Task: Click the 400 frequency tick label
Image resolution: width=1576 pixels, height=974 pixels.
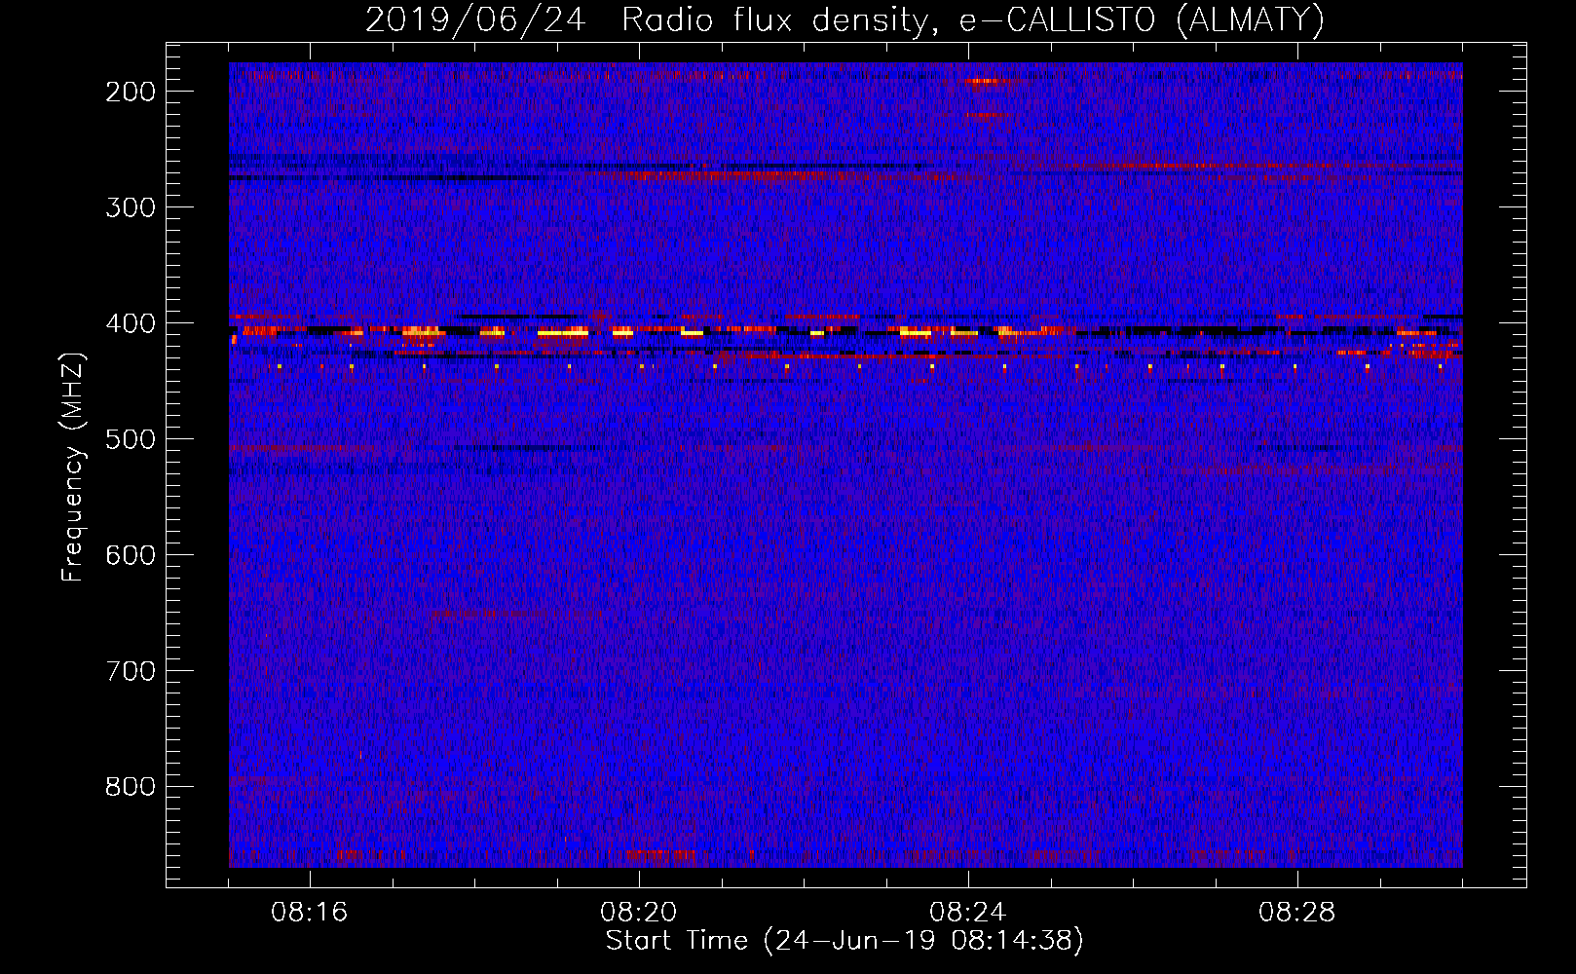Action: [x=131, y=323]
